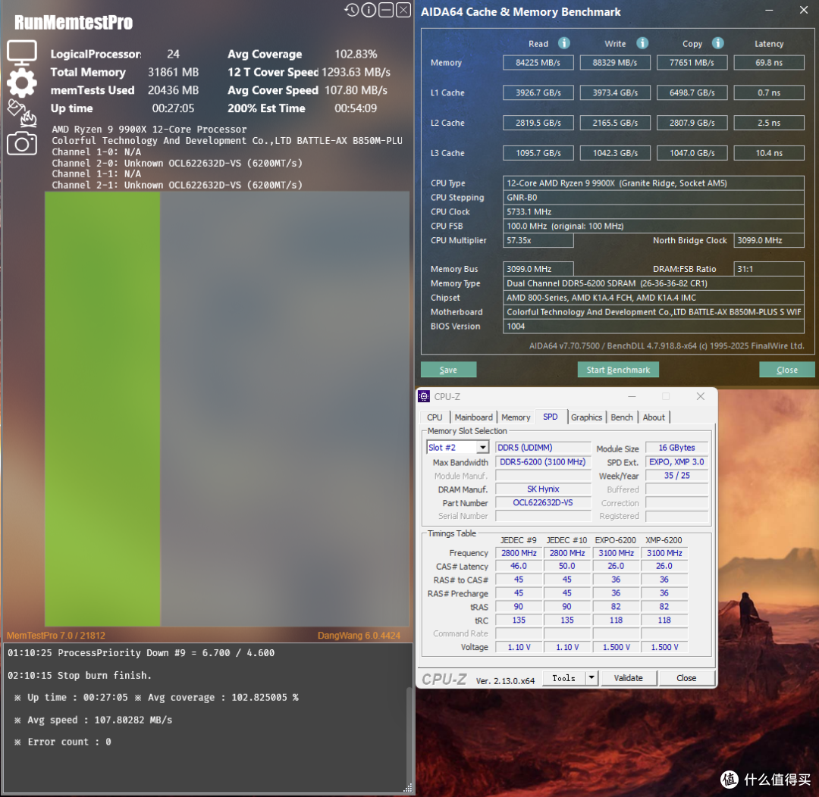Click the Stop burn finish log line
The width and height of the screenshot is (819, 797).
coord(80,675)
